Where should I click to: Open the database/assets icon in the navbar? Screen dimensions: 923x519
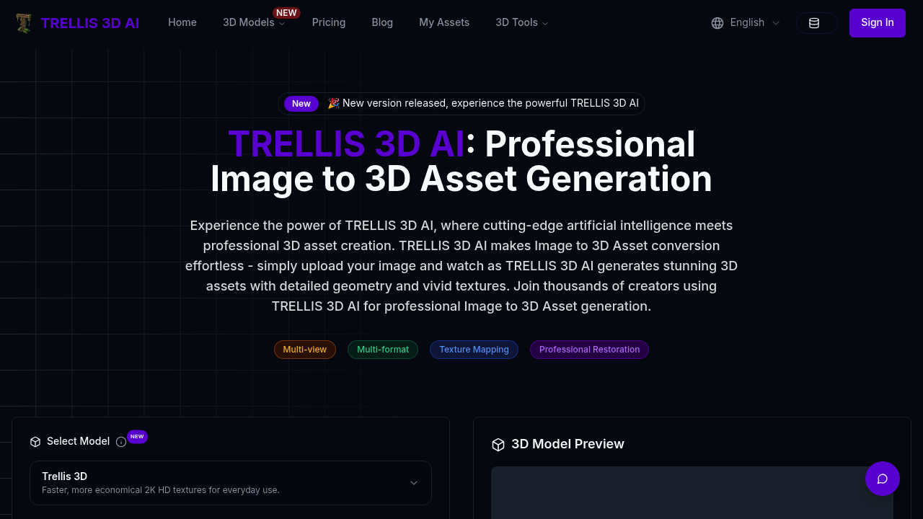point(816,22)
